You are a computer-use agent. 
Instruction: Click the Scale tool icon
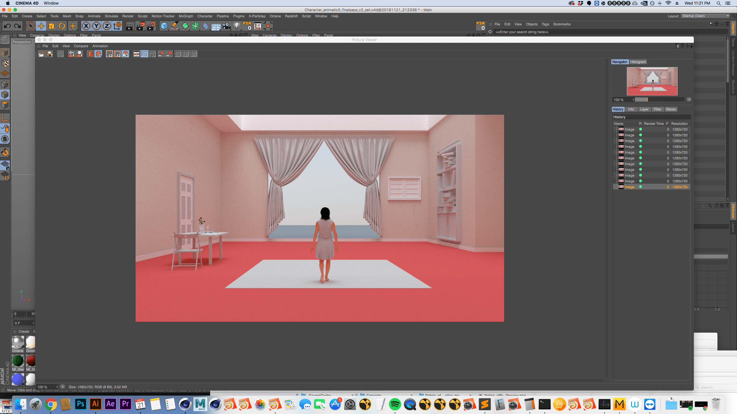click(52, 26)
